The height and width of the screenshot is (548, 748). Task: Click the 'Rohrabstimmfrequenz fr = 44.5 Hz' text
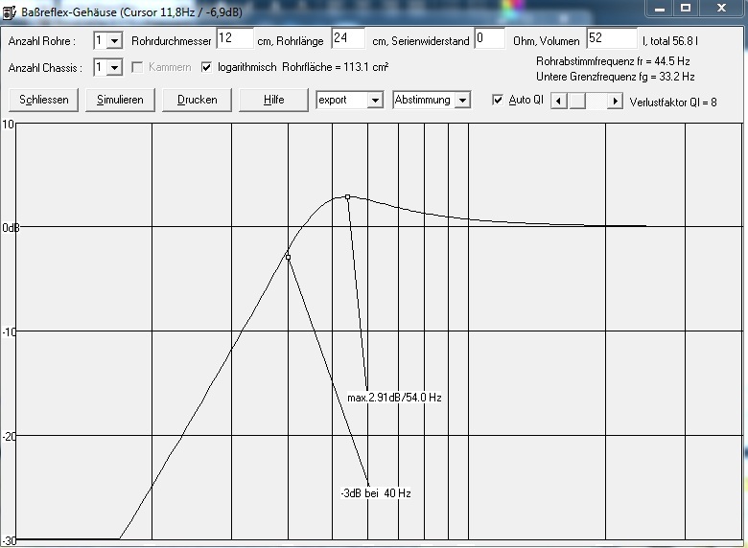613,61
